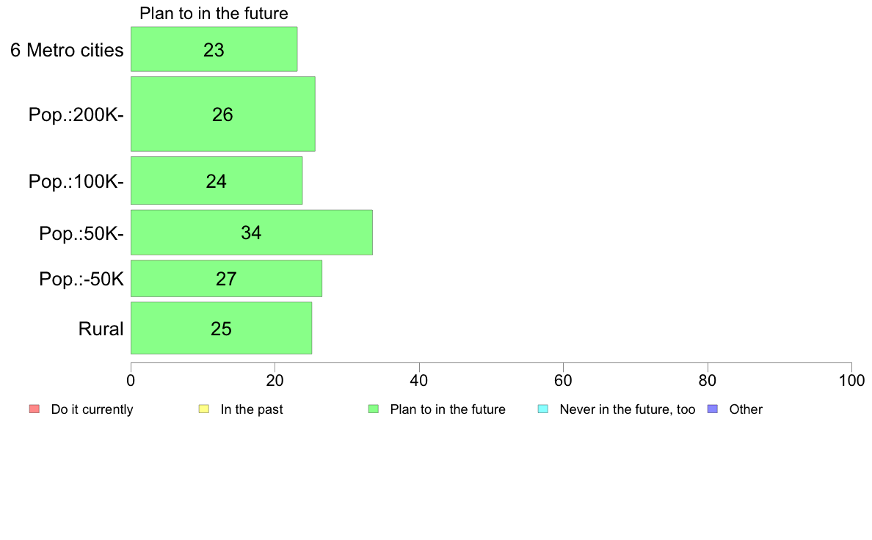Image resolution: width=872 pixels, height=540 pixels.
Task: Click the Other legend text label
Action: 746,409
